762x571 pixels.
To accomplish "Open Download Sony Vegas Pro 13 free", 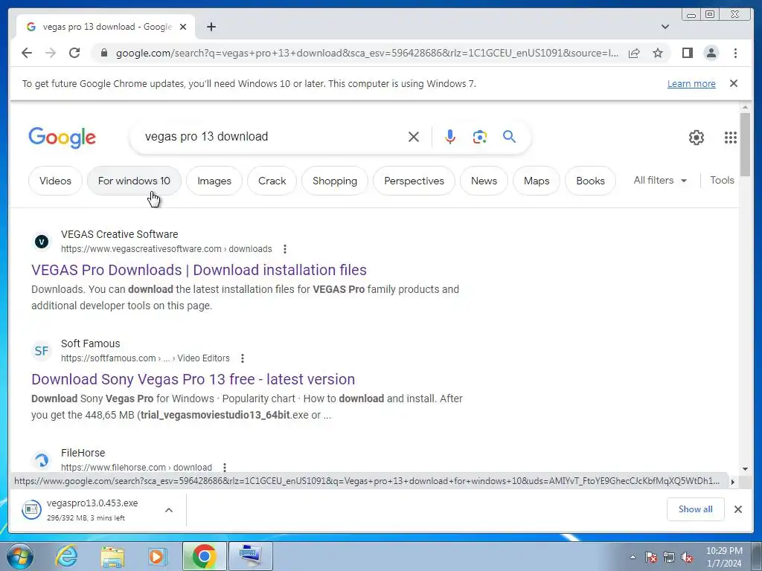I will [193, 379].
